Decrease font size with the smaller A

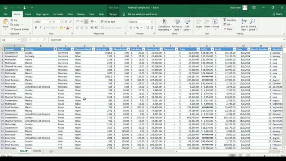point(70,22)
